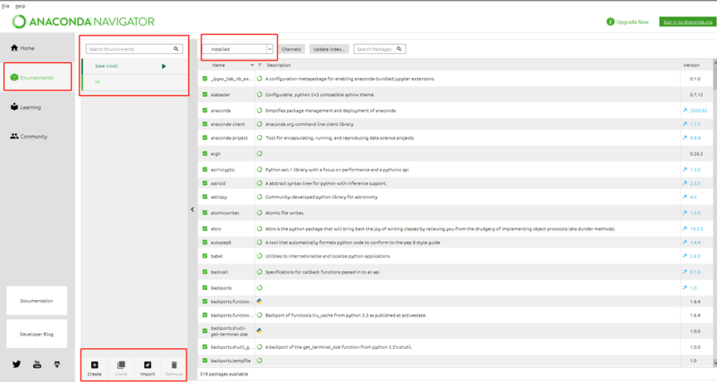This screenshot has height=382, width=717.
Task: Click version 0.26.2 of argh
Action: coord(696,153)
